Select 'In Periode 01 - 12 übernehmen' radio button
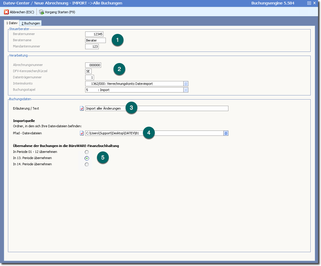 87,152
